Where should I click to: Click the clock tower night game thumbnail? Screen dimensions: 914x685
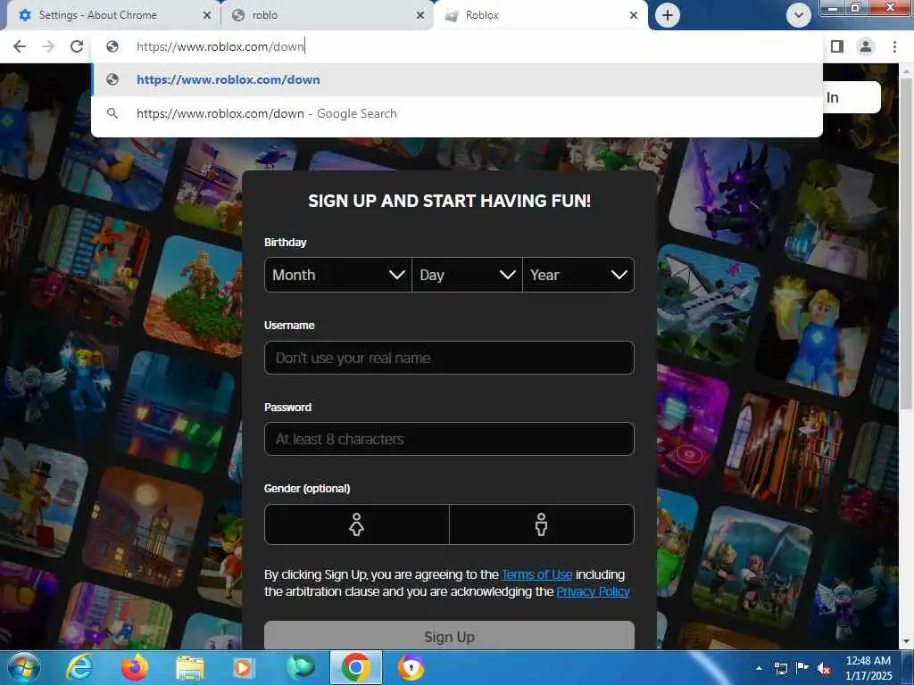(x=144, y=528)
